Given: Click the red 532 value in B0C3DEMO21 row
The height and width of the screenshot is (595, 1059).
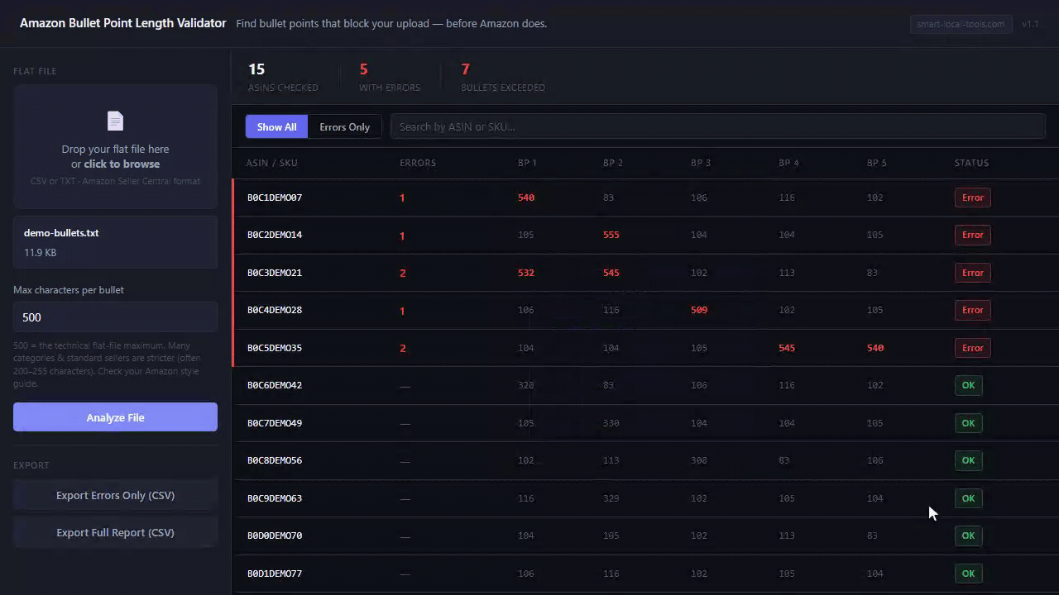Looking at the screenshot, I should [526, 273].
